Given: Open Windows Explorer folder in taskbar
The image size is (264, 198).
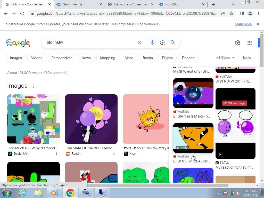Looking at the screenshot, I should point(39,193).
